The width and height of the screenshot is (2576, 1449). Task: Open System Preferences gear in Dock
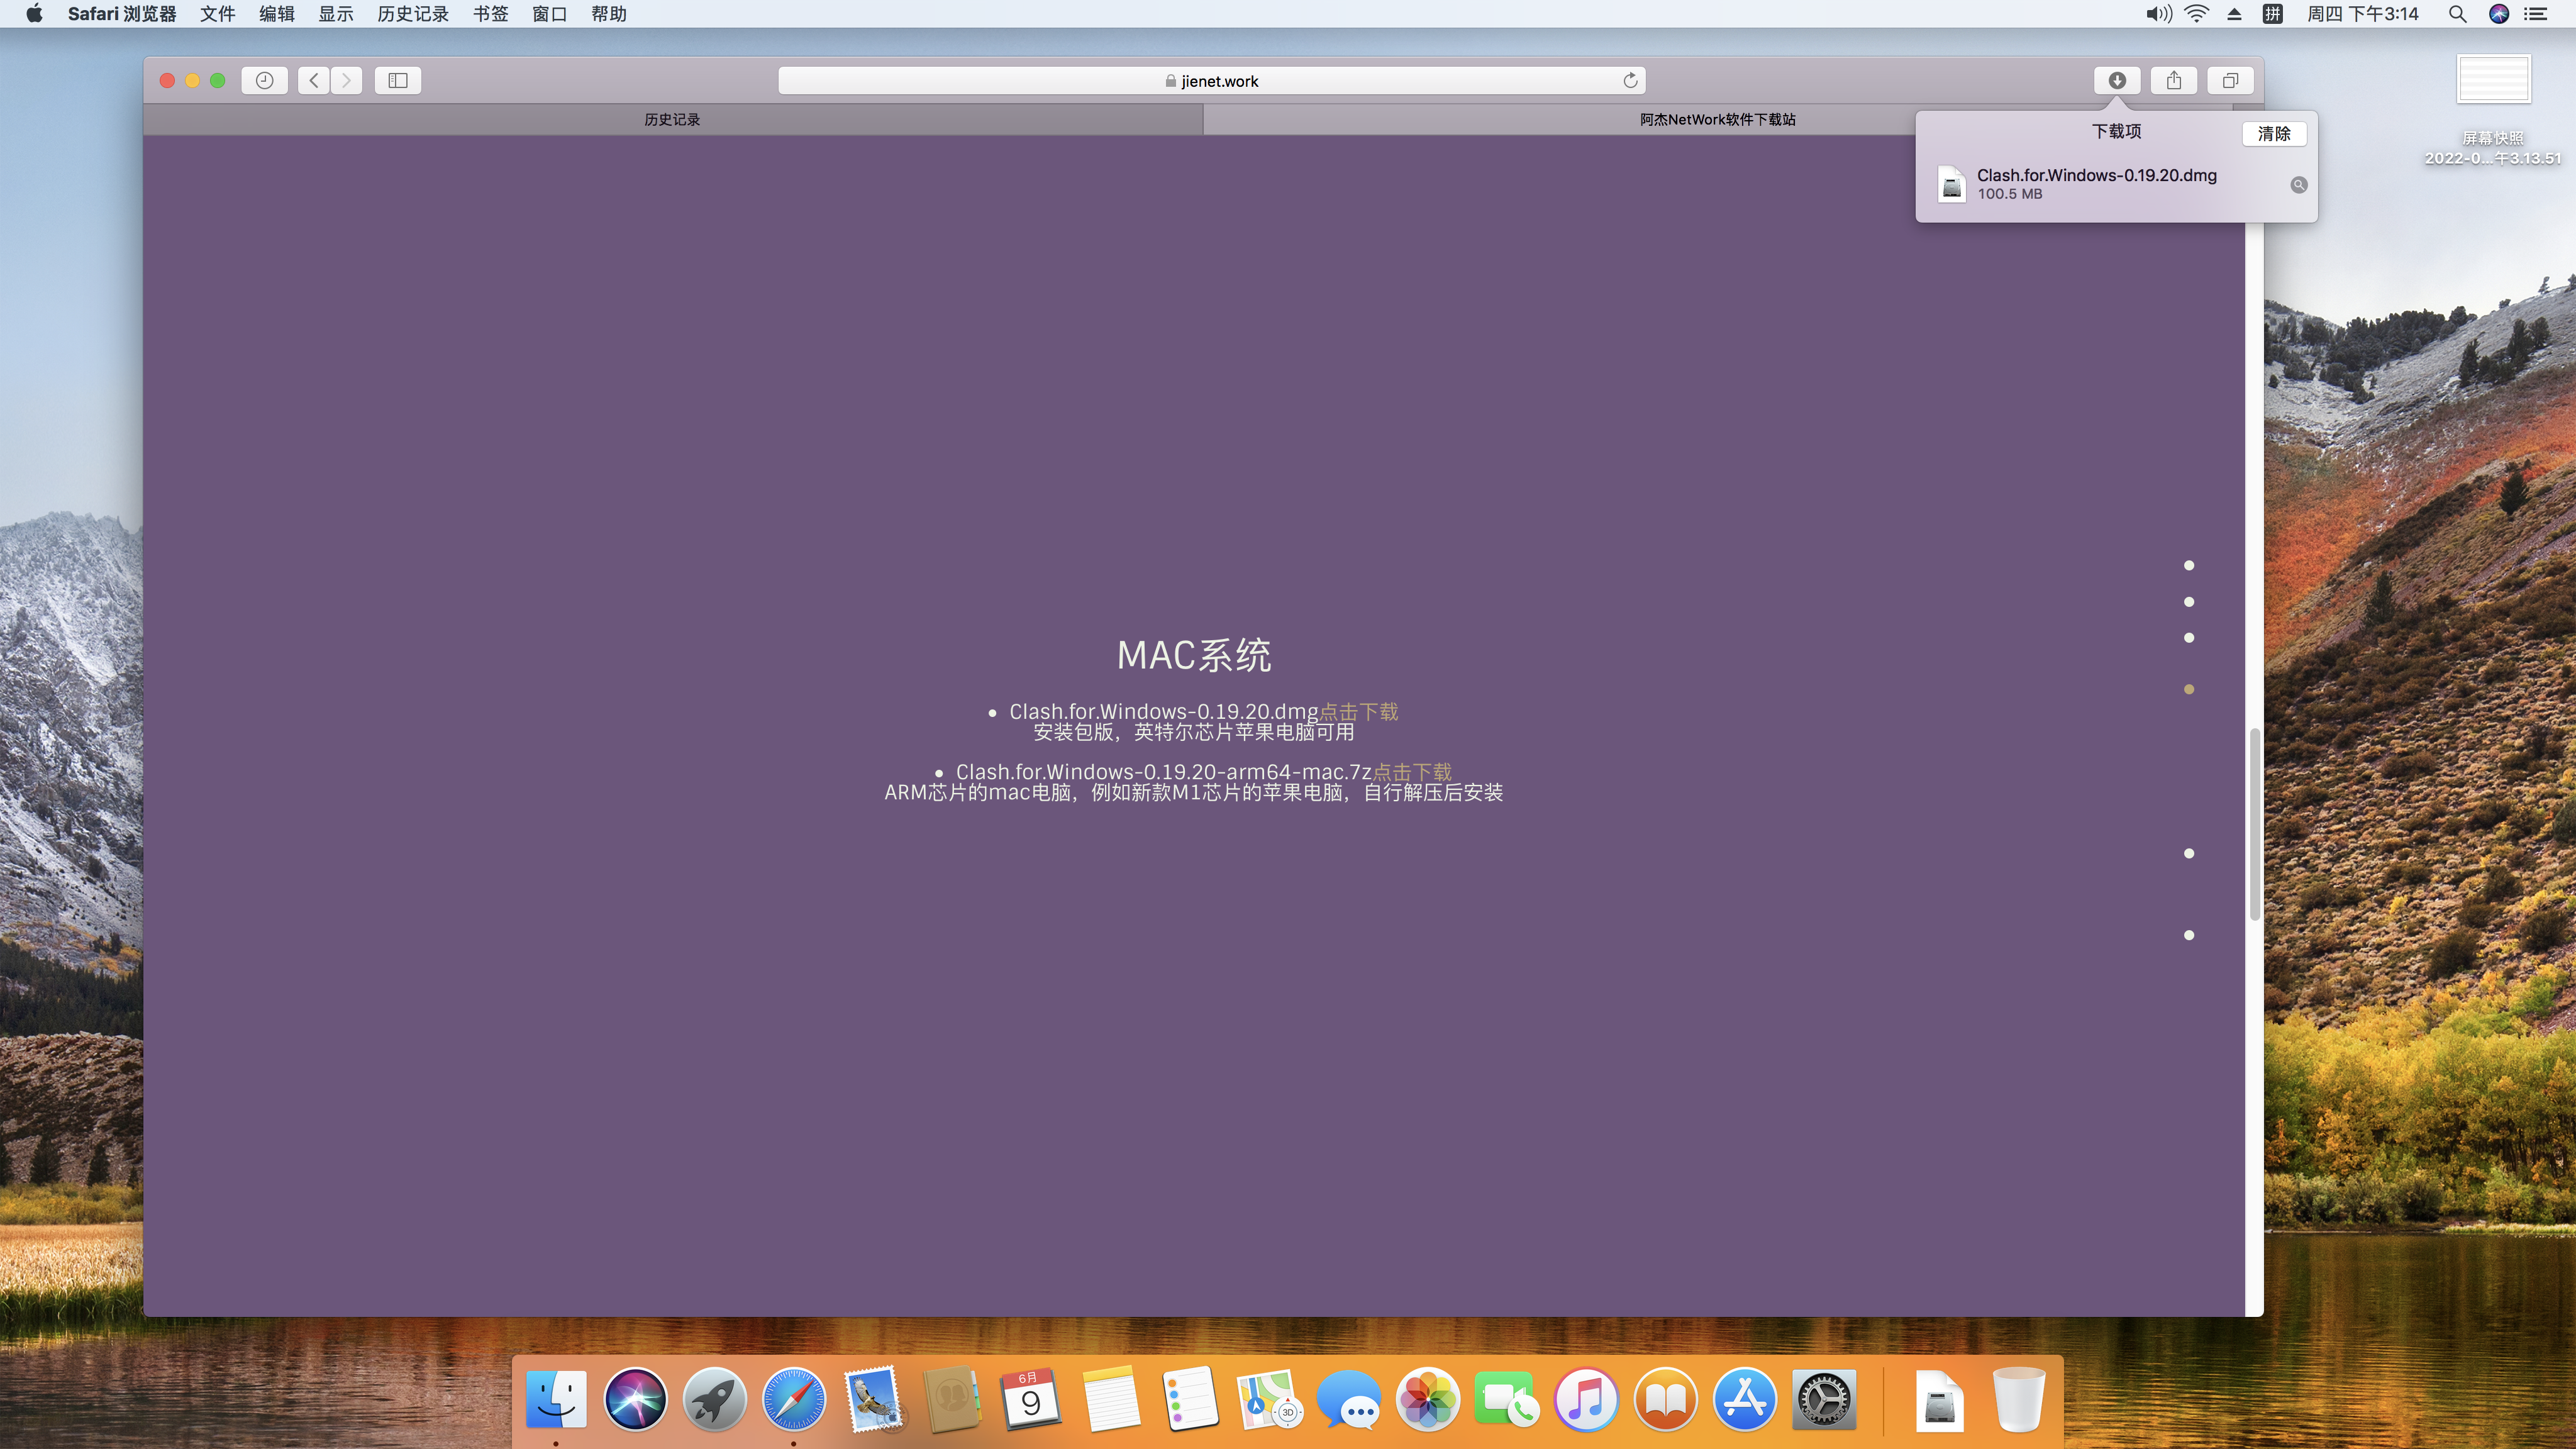(1824, 1399)
